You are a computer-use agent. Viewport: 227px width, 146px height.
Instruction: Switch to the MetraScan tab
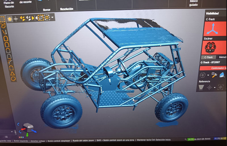(222, 57)
